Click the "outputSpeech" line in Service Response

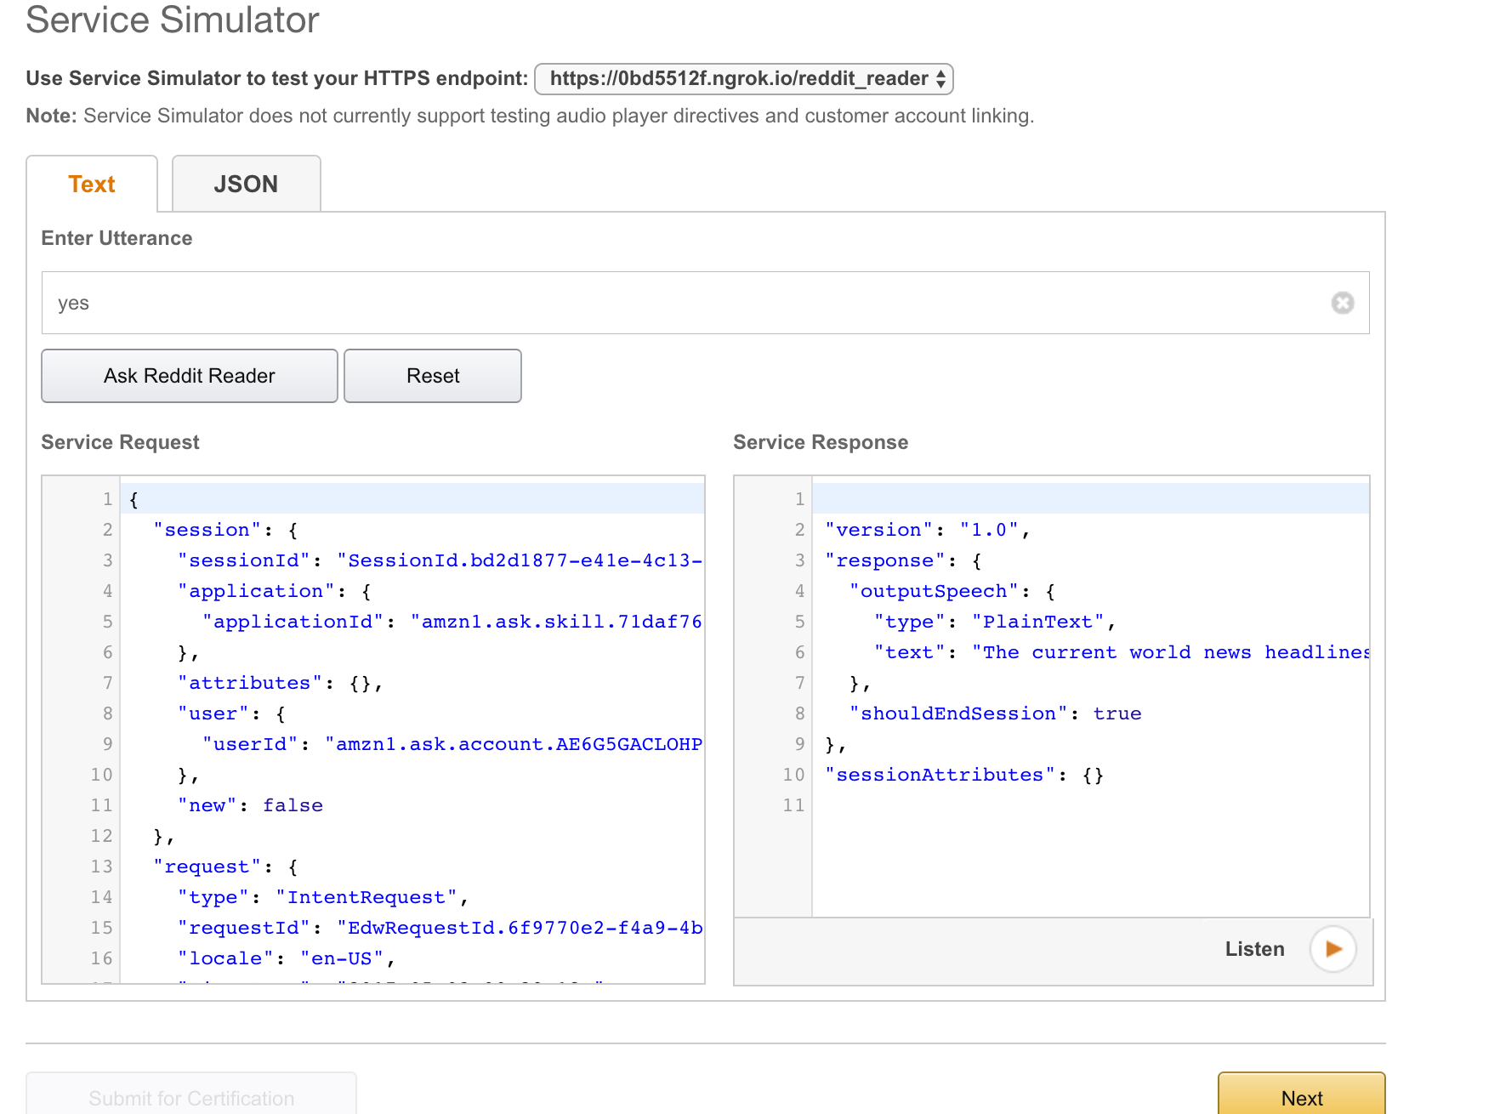[952, 591]
